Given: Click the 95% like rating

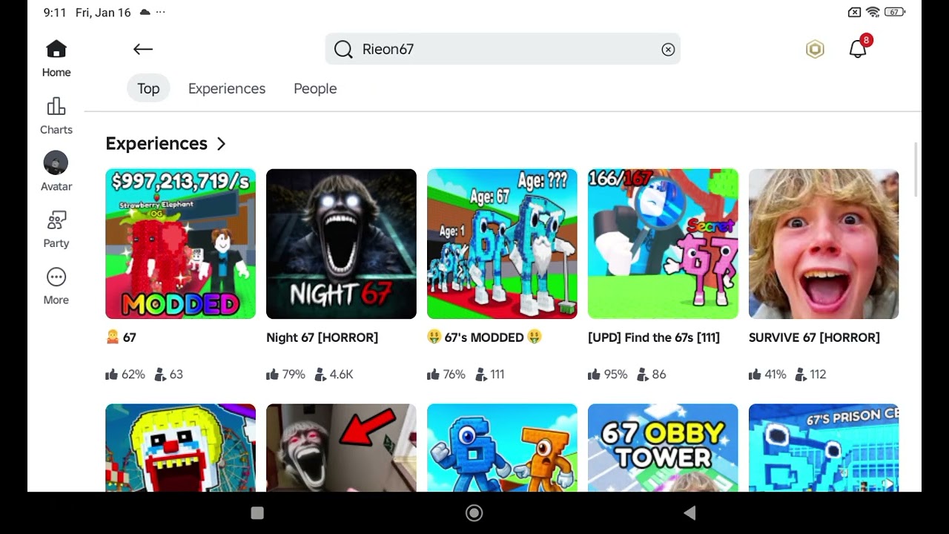Looking at the screenshot, I should [x=608, y=375].
